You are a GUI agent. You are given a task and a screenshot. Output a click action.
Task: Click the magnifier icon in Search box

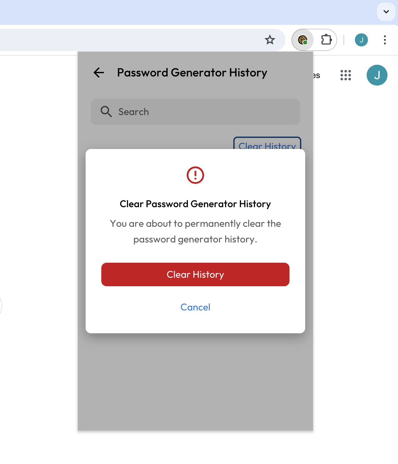pos(106,112)
